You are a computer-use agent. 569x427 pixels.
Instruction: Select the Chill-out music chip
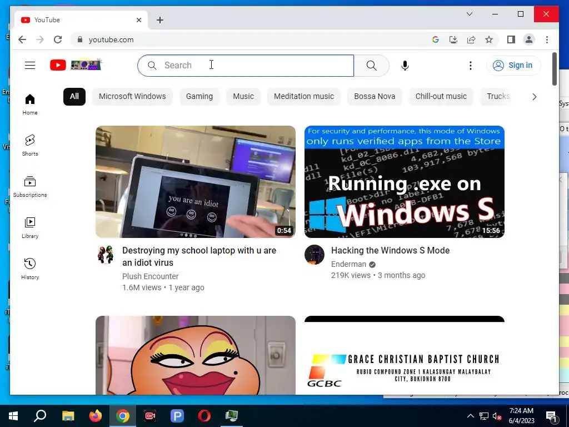441,97
